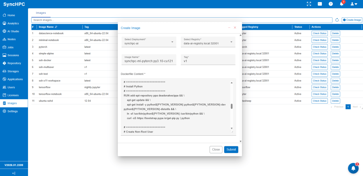Click the fullscreen icon in top bar
The image size is (363, 176).
coord(309,4)
